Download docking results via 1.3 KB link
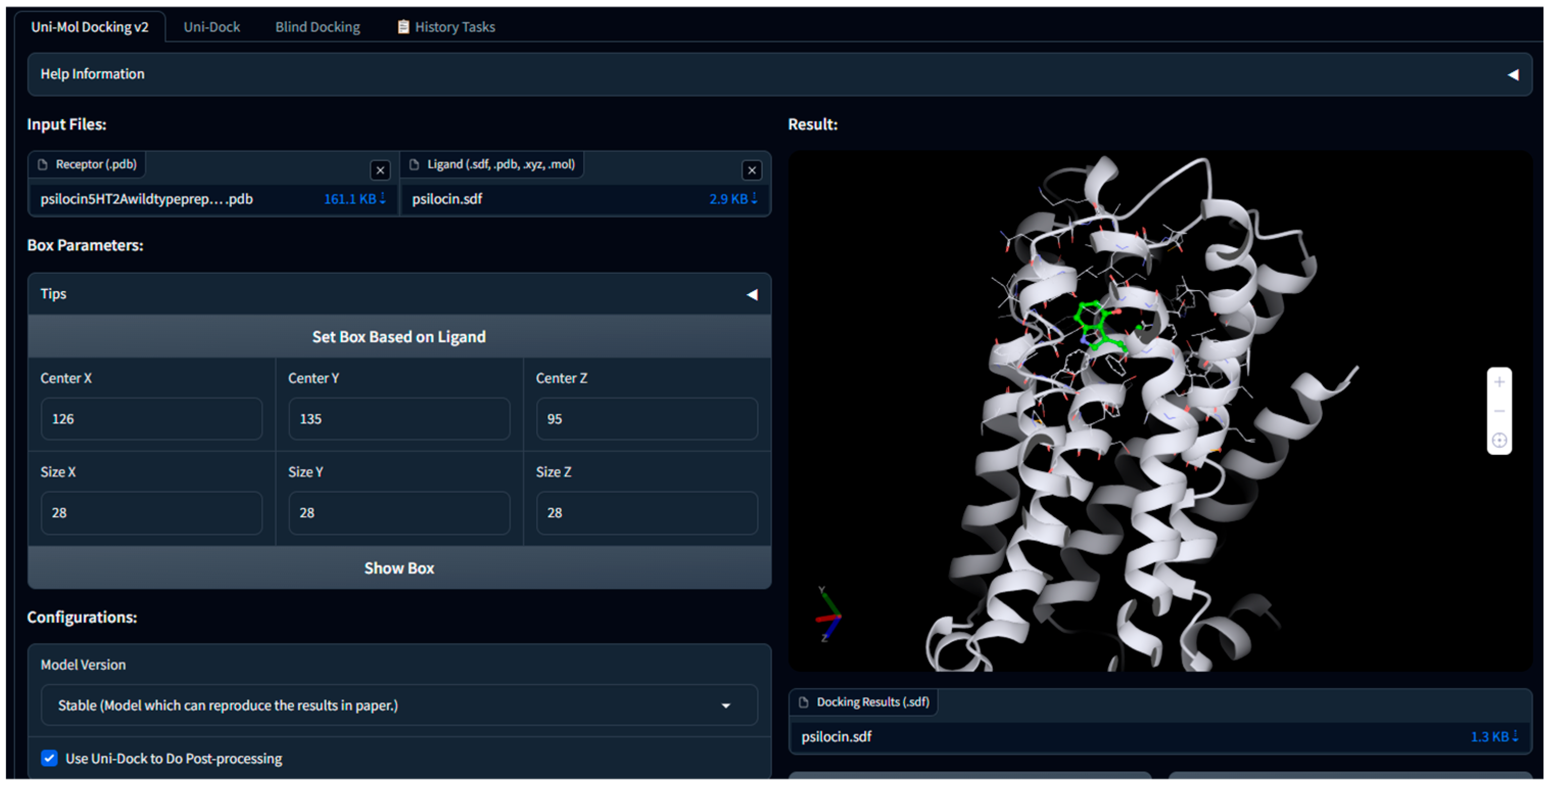1550x787 pixels. click(x=1495, y=737)
